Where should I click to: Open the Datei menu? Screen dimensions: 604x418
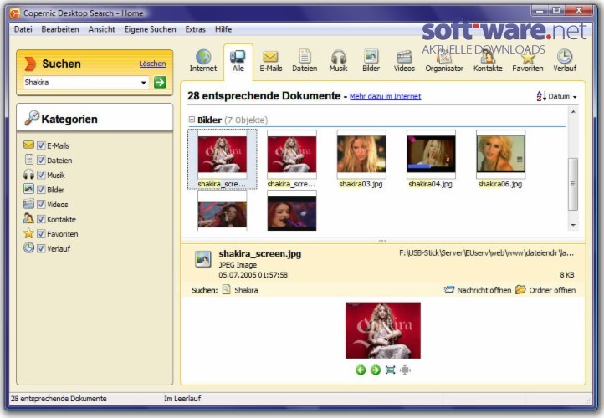coord(23,29)
